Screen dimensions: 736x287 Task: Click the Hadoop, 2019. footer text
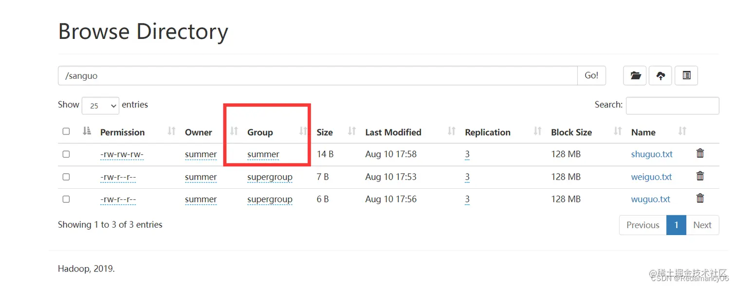click(x=86, y=269)
